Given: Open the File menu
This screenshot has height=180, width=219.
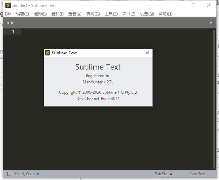Looking at the screenshot, I should tap(8, 14).
